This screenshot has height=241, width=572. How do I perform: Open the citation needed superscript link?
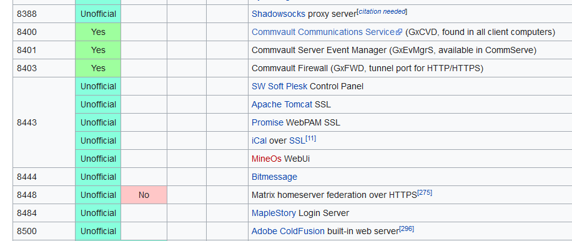point(382,12)
